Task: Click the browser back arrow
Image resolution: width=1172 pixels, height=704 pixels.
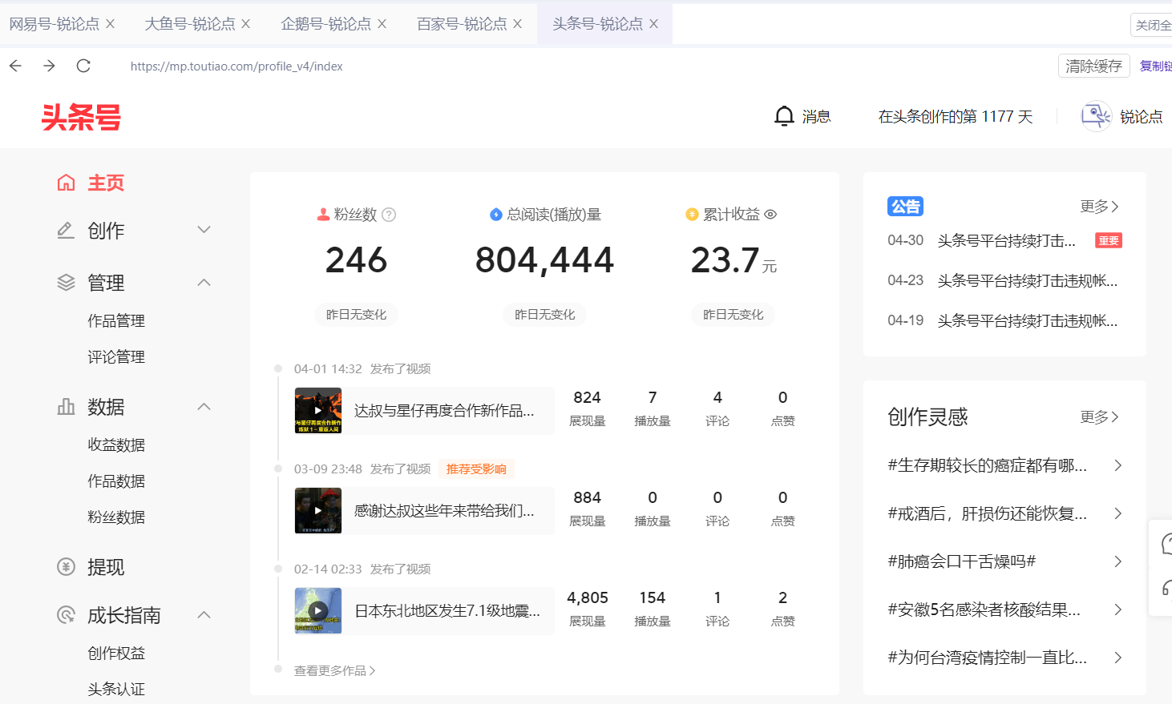Action: click(15, 66)
